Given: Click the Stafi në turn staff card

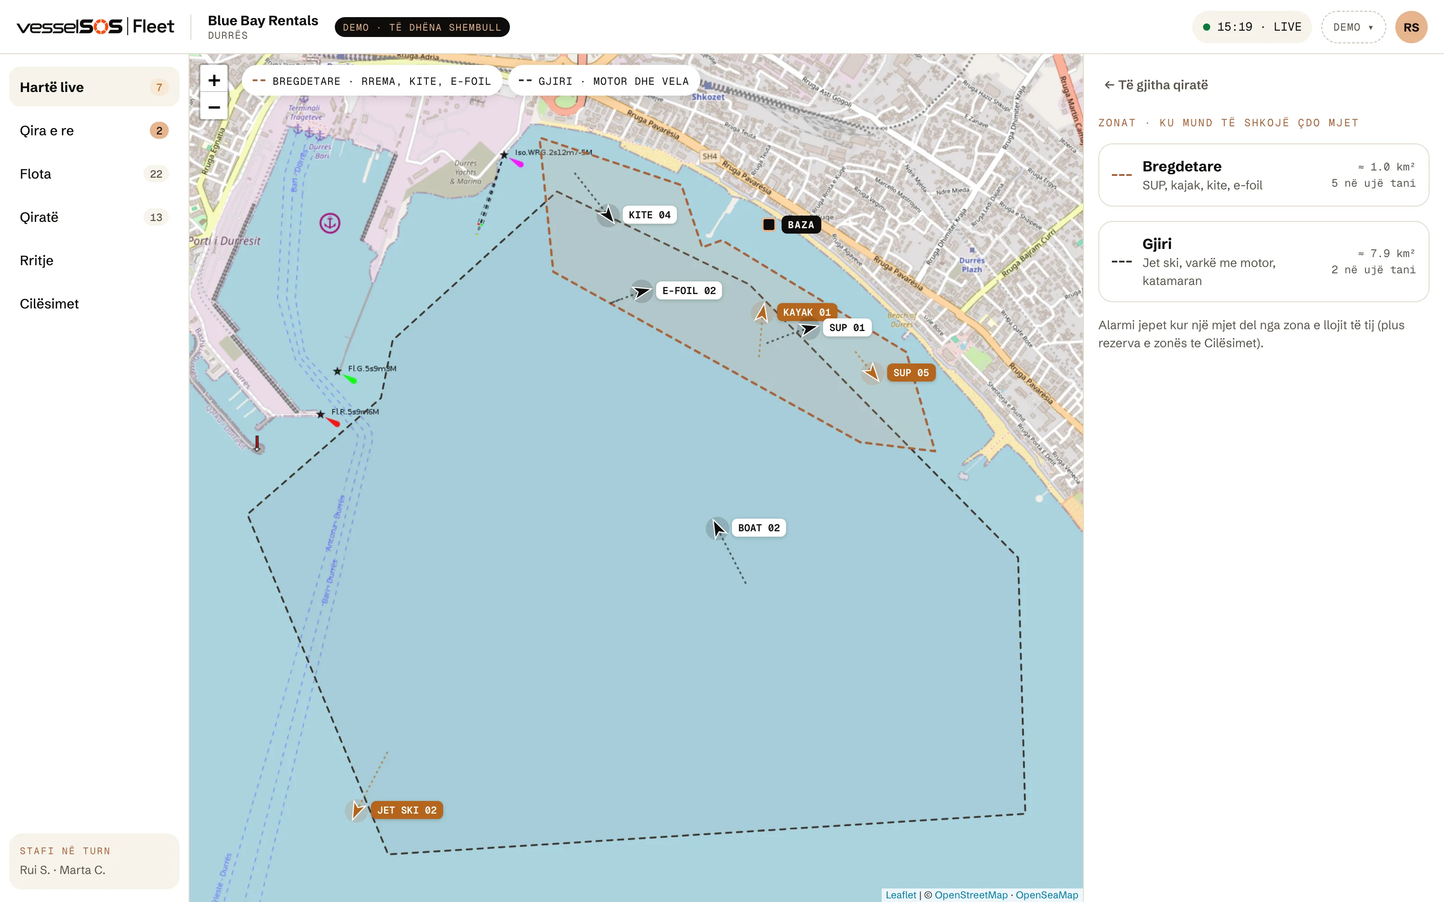Looking at the screenshot, I should point(94,861).
